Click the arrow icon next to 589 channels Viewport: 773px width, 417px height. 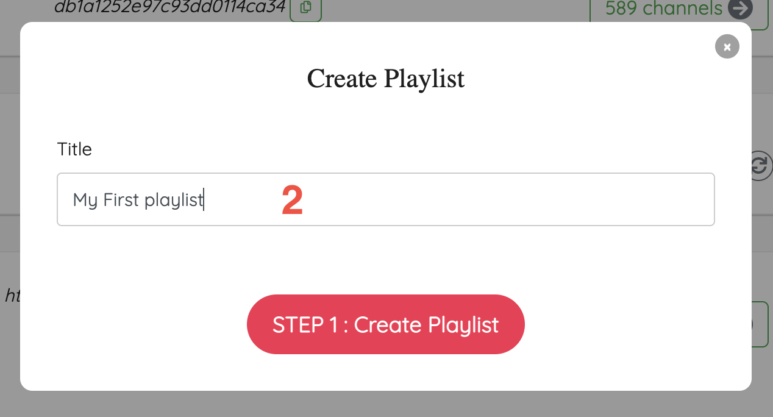pos(740,9)
